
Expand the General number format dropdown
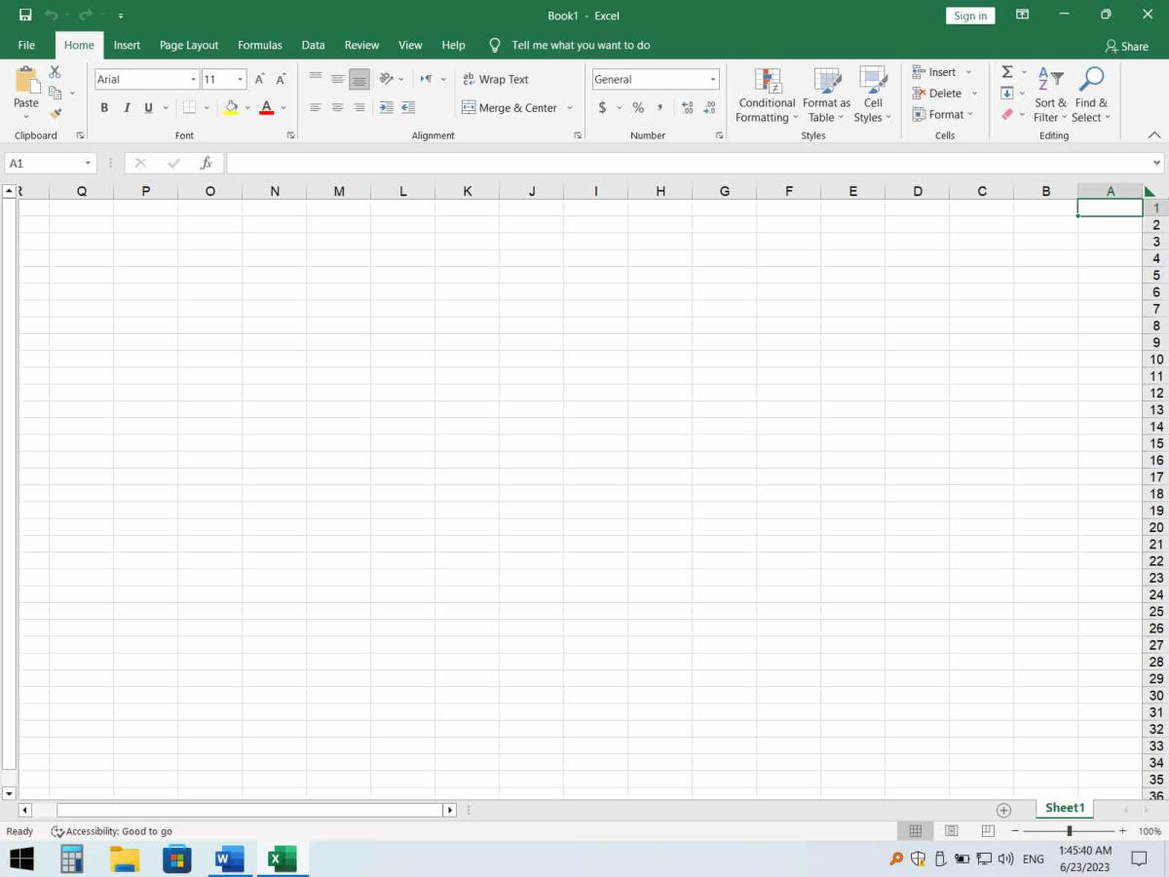point(712,80)
